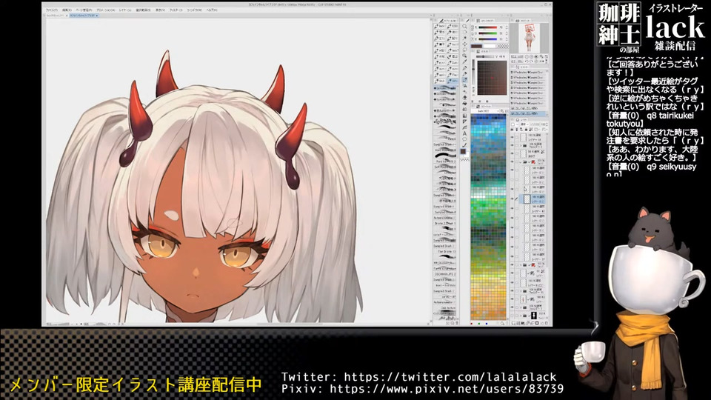Adjust the red R color slider

(x=487, y=27)
